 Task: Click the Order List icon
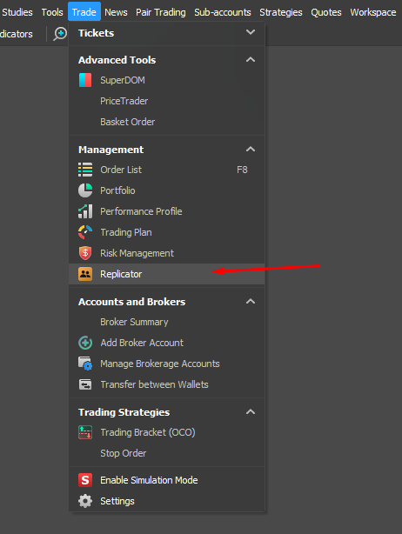[85, 170]
